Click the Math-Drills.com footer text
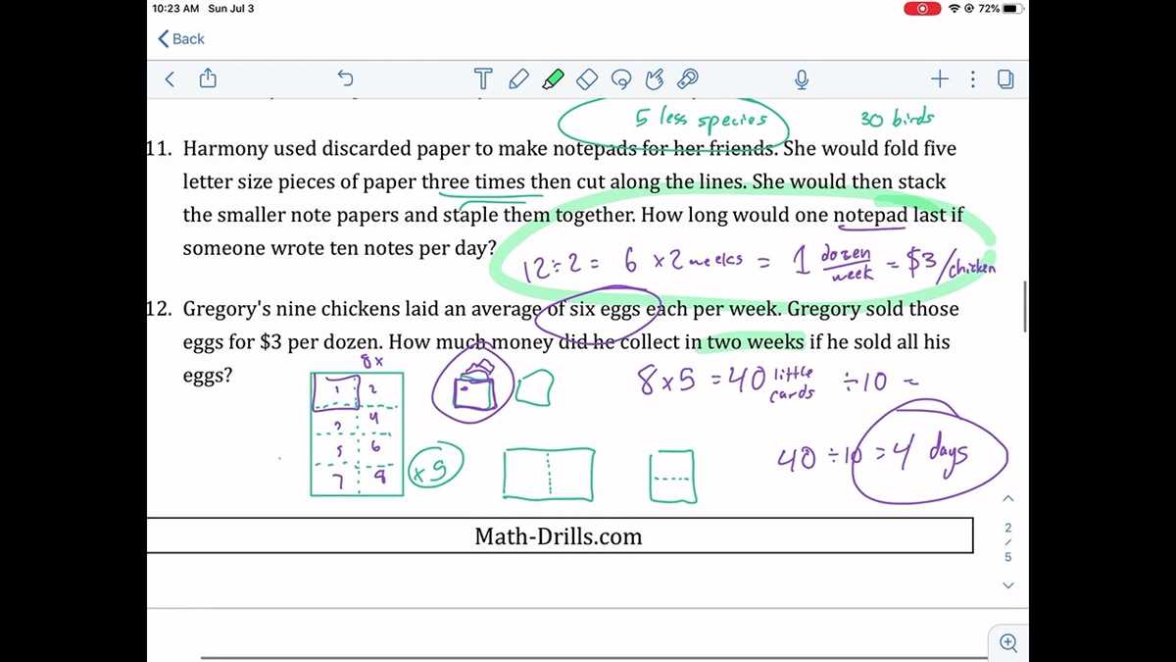Viewport: 1176px width, 662px height. (x=559, y=535)
